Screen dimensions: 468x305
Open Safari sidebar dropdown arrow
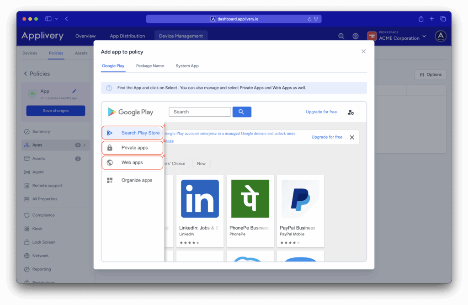pos(57,19)
